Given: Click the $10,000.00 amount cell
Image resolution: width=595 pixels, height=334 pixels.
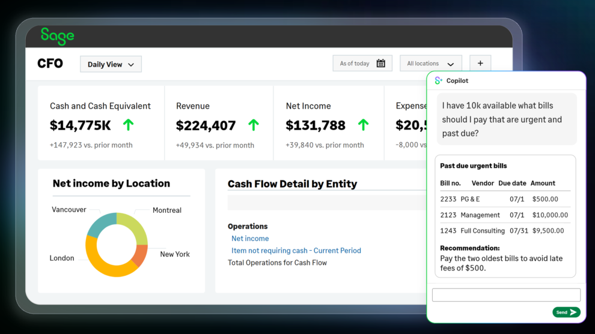Looking at the screenshot, I should [x=550, y=215].
